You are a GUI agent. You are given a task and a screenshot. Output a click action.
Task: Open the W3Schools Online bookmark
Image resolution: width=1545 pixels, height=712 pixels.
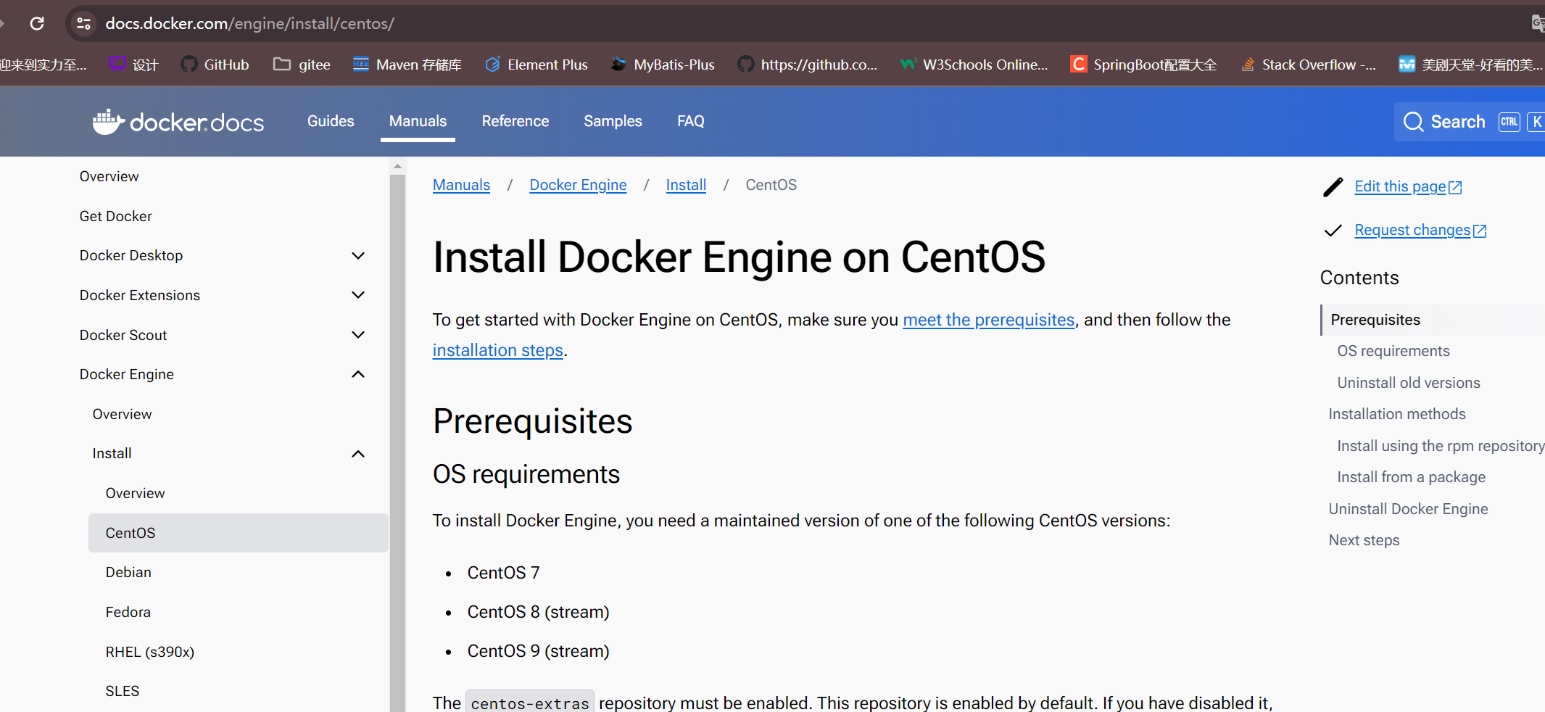pyautogui.click(x=974, y=65)
